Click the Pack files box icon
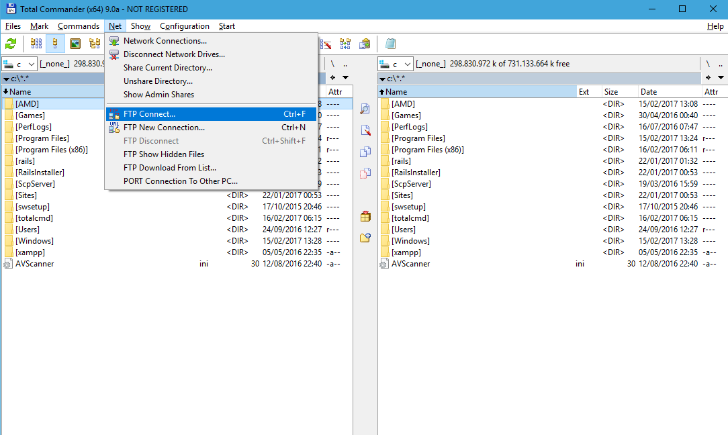Viewport: 728px width, 435px height. pyautogui.click(x=365, y=216)
